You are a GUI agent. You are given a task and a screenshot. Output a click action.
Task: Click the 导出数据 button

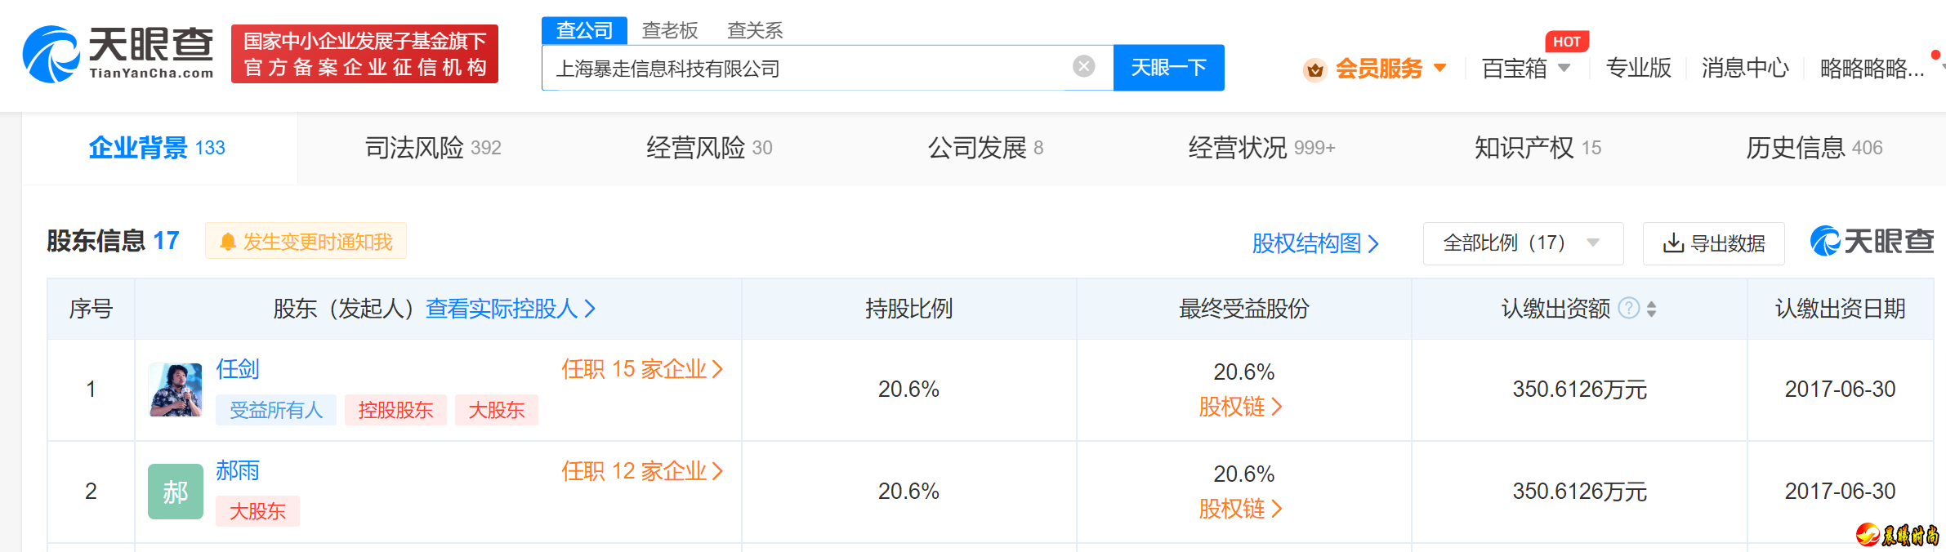pyautogui.click(x=1714, y=243)
